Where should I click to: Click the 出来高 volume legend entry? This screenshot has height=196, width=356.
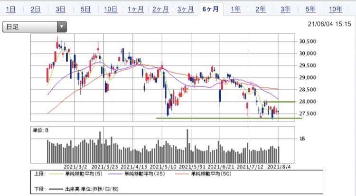coord(92,189)
